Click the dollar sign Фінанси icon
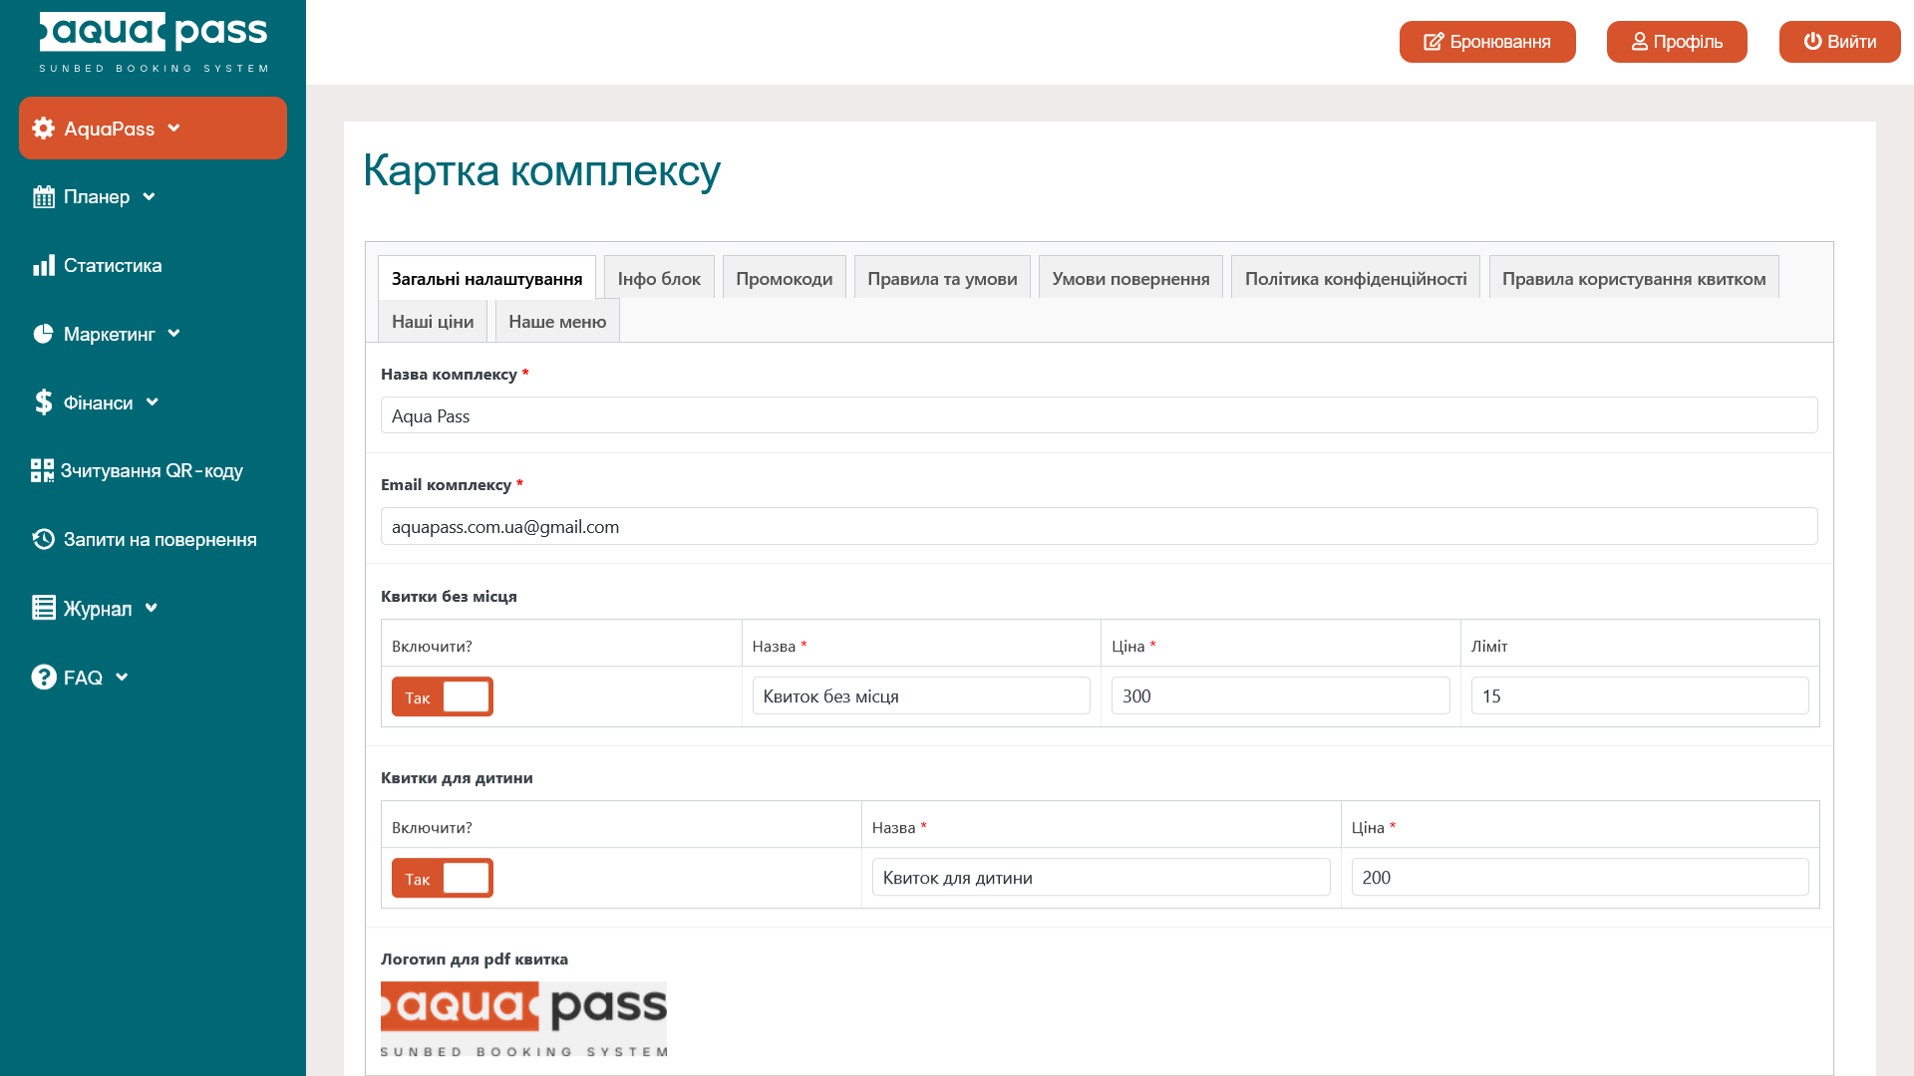This screenshot has width=1914, height=1076. 43,403
